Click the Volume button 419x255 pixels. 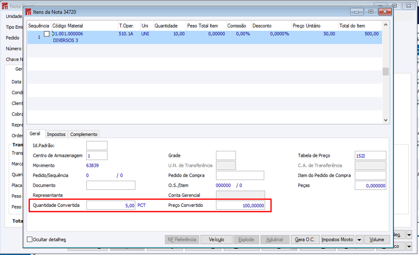[x=377, y=240]
